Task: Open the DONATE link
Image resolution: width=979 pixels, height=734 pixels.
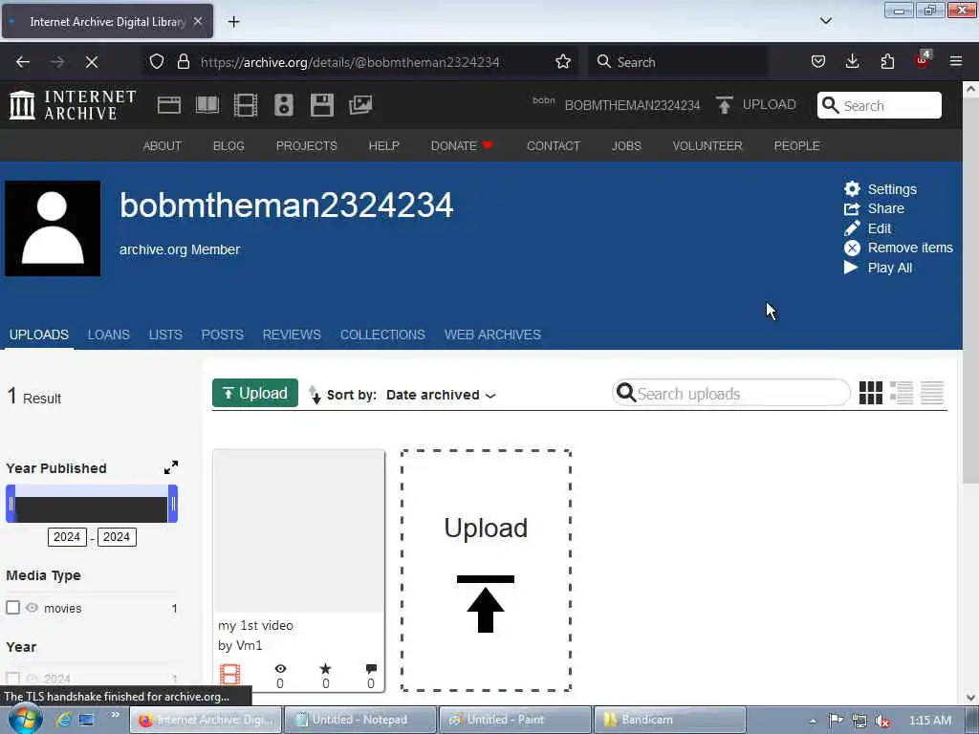Action: pyautogui.click(x=462, y=145)
